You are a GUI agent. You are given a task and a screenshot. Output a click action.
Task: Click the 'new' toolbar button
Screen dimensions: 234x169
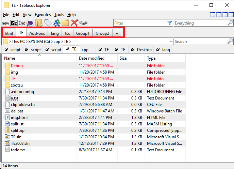[5, 23]
